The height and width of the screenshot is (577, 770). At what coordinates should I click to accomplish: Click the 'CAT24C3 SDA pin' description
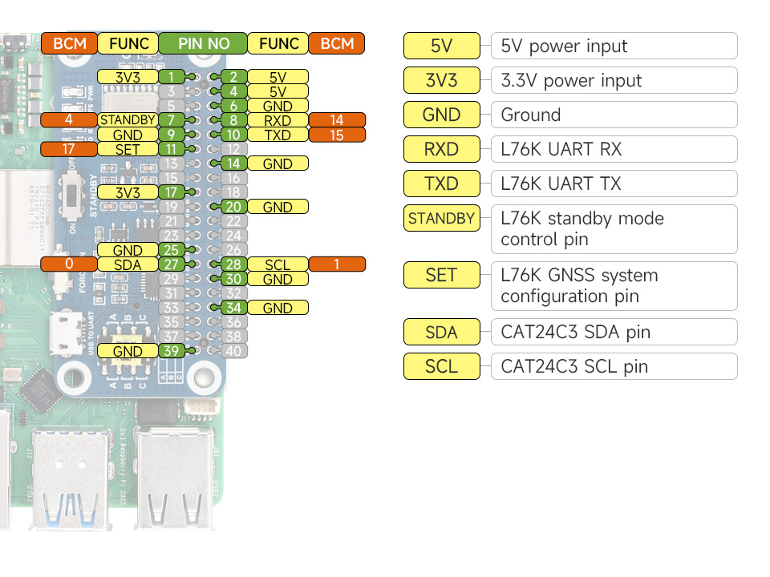click(614, 333)
